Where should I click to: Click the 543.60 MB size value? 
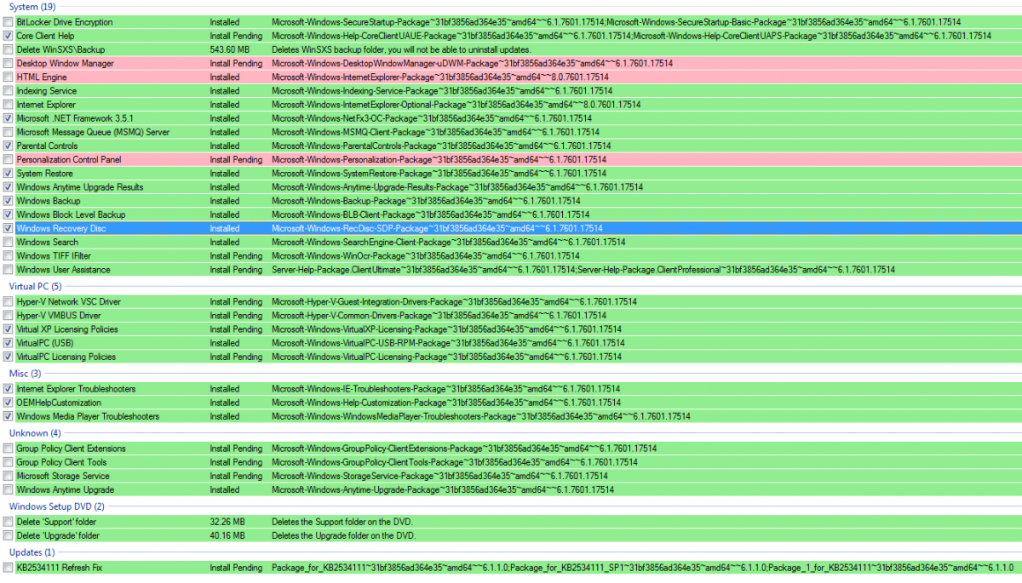click(230, 49)
